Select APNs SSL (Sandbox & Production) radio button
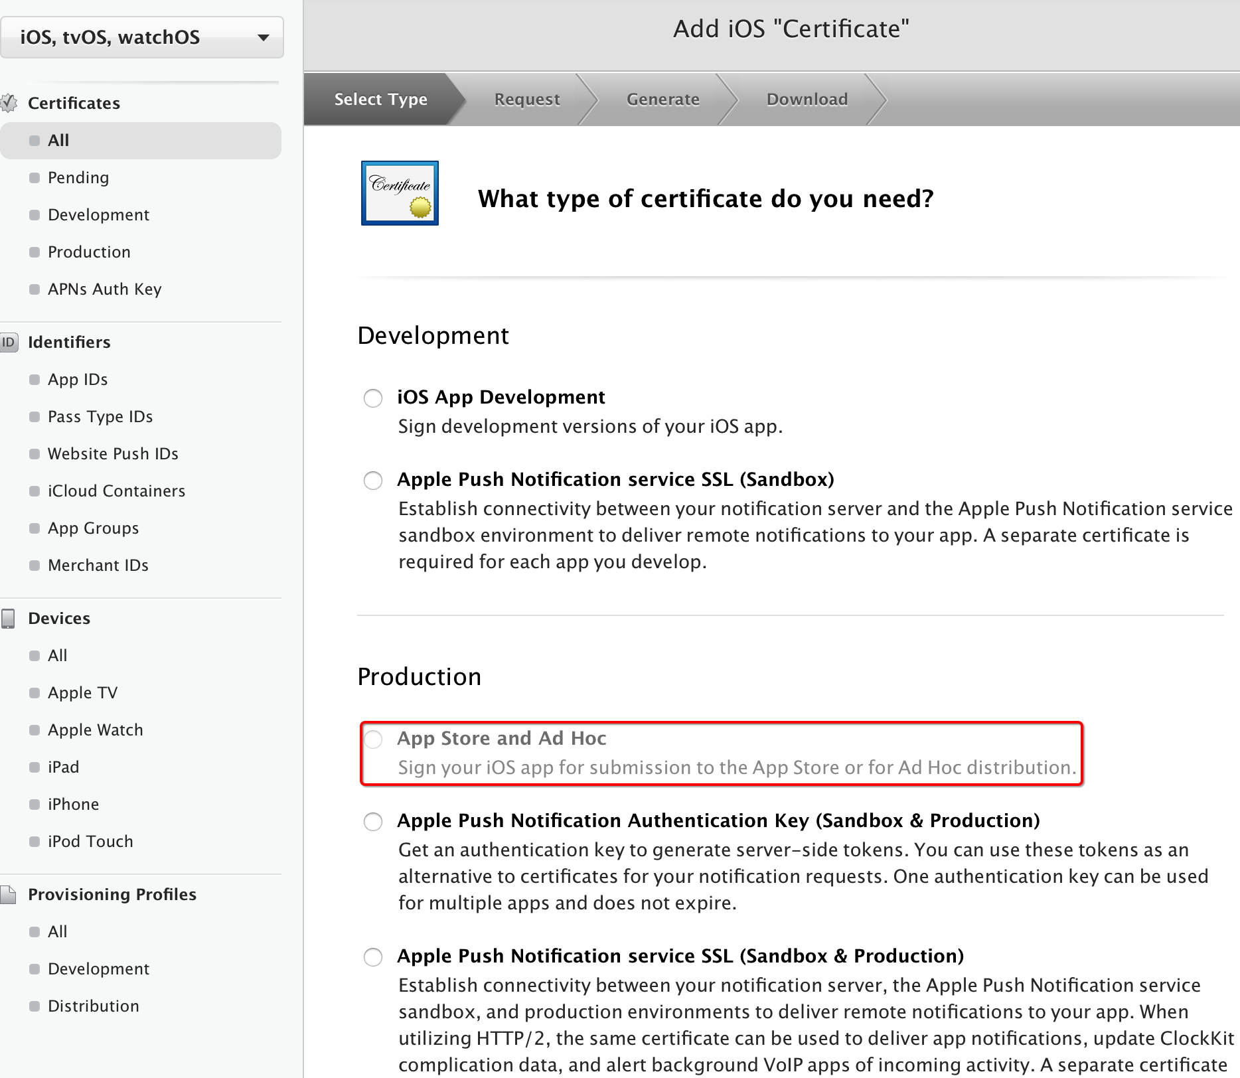Viewport: 1240px width, 1078px height. (373, 957)
